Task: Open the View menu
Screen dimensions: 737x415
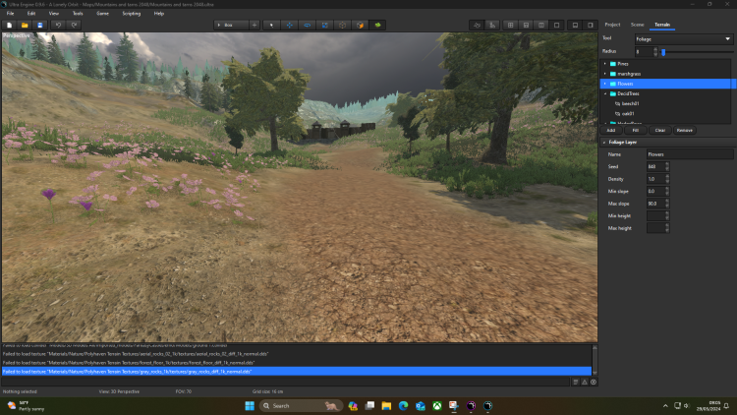Action: click(x=54, y=13)
